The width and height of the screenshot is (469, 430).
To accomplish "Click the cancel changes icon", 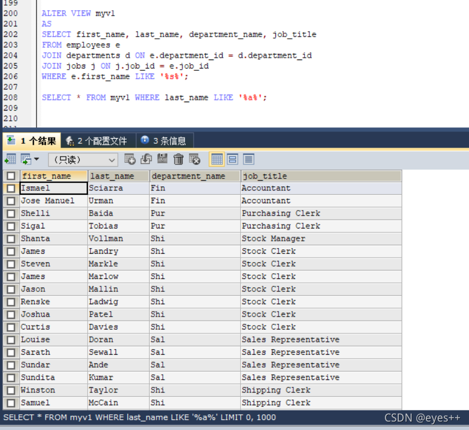I will tap(195, 159).
